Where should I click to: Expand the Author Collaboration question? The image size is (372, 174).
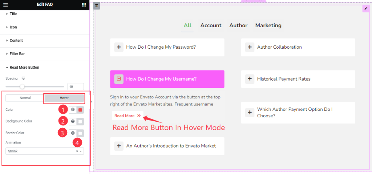(298, 47)
